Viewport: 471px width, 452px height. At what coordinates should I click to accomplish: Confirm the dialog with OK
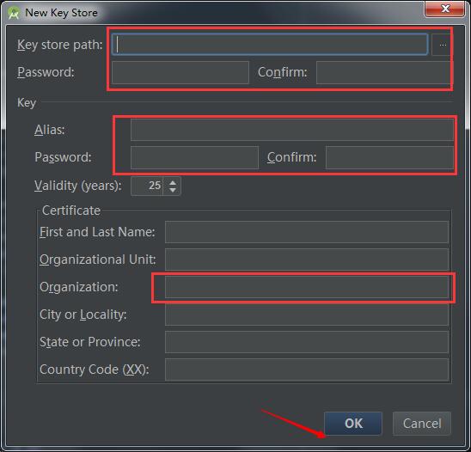point(353,424)
